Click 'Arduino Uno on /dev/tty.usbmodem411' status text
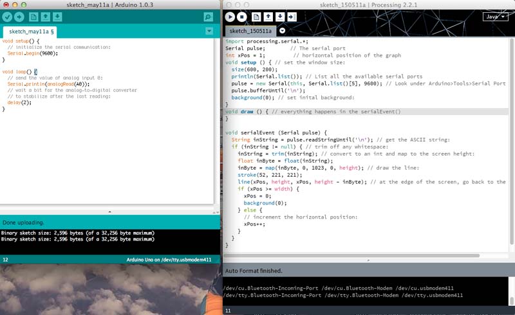The height and width of the screenshot is (315, 515). [x=169, y=260]
